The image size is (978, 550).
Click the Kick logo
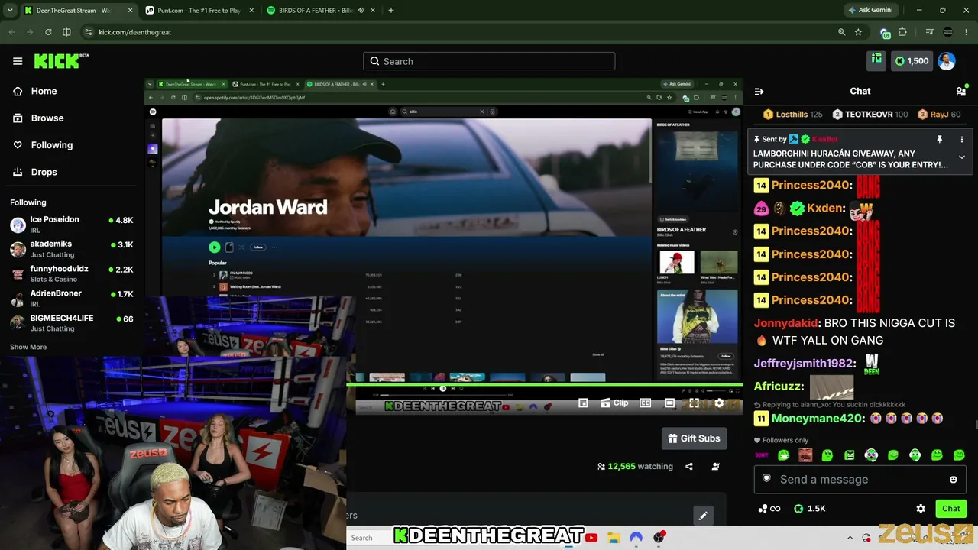pos(61,61)
